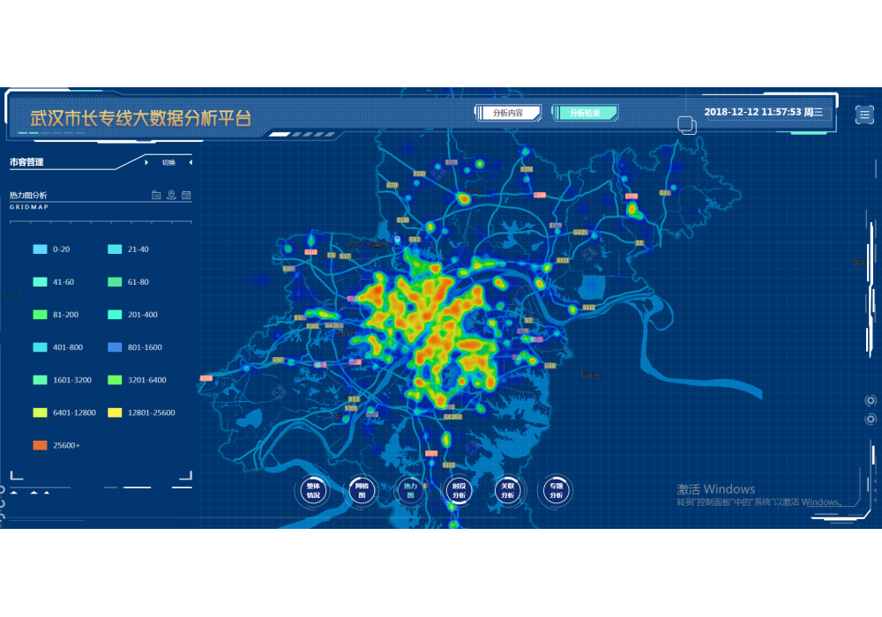Switch to the 分析结果 tab

[585, 113]
